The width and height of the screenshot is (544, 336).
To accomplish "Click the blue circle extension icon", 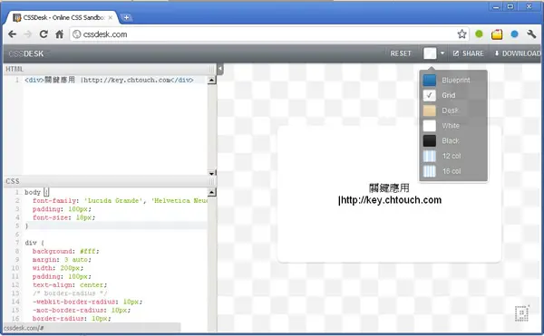I will click(514, 34).
